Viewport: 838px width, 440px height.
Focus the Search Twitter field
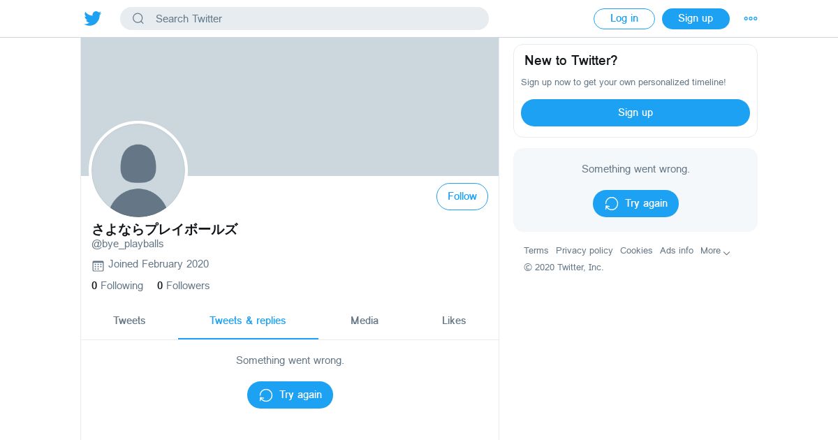304,19
